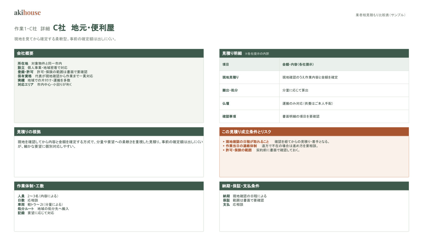This screenshot has width=421, height=237.
Task: Click the 現地確認の日程が取れること risk item
Action: [276, 142]
